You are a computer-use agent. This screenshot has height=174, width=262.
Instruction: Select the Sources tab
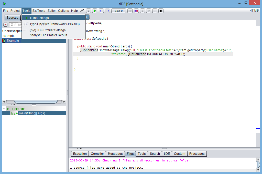click(x=12, y=18)
